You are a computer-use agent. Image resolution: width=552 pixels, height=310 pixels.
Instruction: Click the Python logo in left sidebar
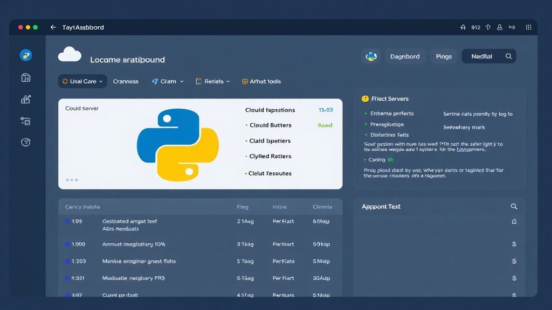[x=26, y=55]
